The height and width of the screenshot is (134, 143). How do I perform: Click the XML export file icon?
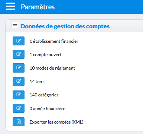coord(19,122)
